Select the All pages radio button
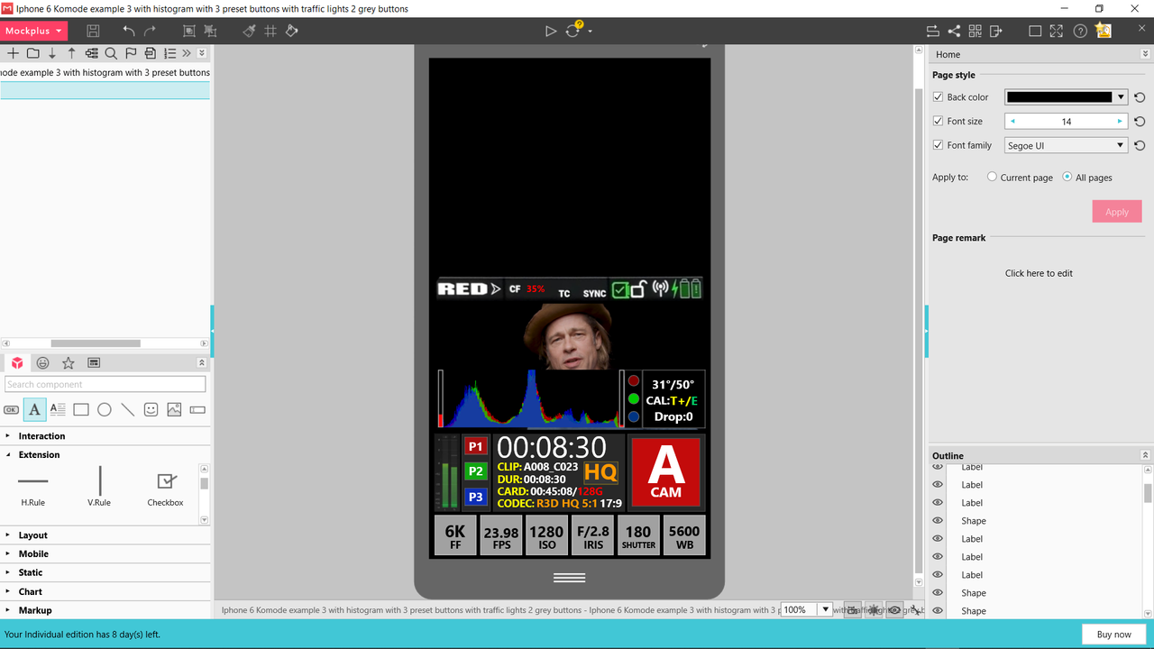This screenshot has height=649, width=1154. 1067,177
